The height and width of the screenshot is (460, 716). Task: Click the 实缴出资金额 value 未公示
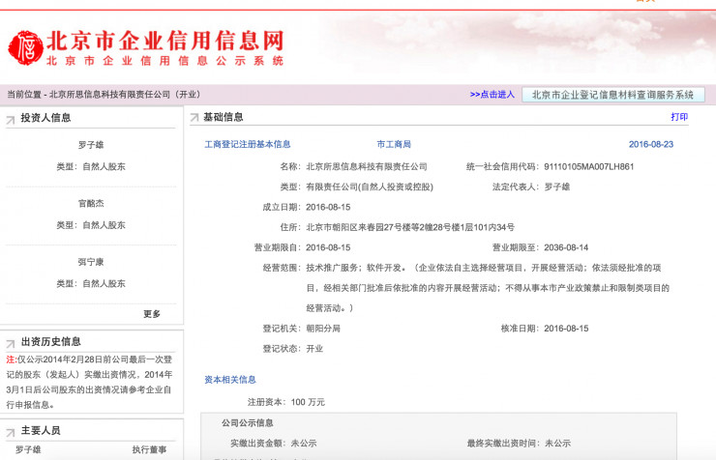(304, 444)
